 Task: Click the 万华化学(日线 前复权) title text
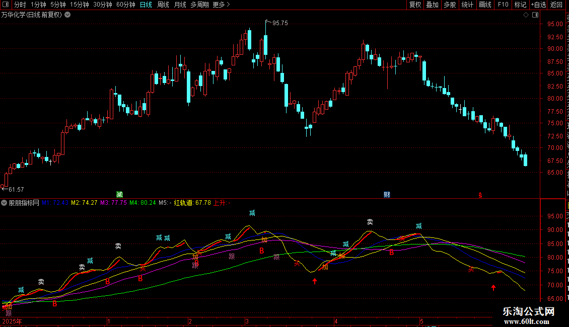click(32, 15)
